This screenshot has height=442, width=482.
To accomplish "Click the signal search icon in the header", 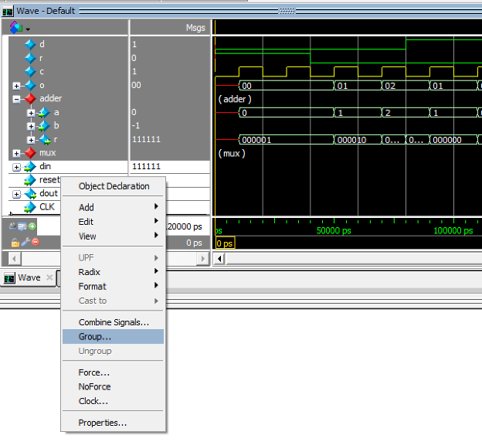I will [16, 28].
